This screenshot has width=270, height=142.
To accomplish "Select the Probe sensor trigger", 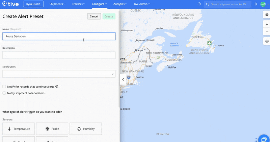I will point(52,129).
